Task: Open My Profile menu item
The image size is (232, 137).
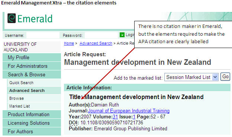Action: click(32, 57)
